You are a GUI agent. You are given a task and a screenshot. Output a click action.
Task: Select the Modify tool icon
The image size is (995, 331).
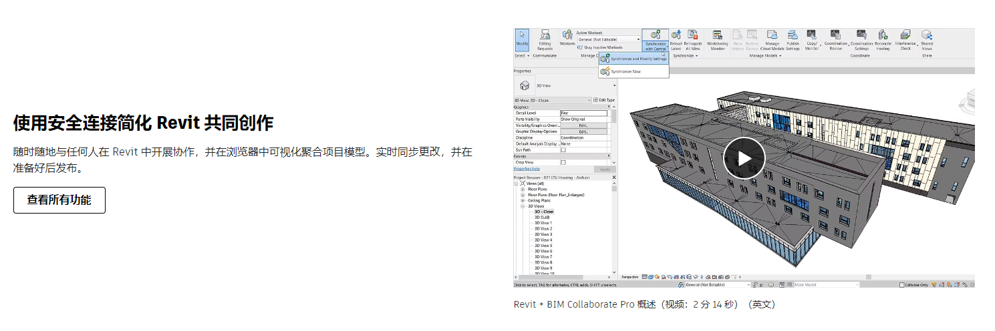[522, 39]
